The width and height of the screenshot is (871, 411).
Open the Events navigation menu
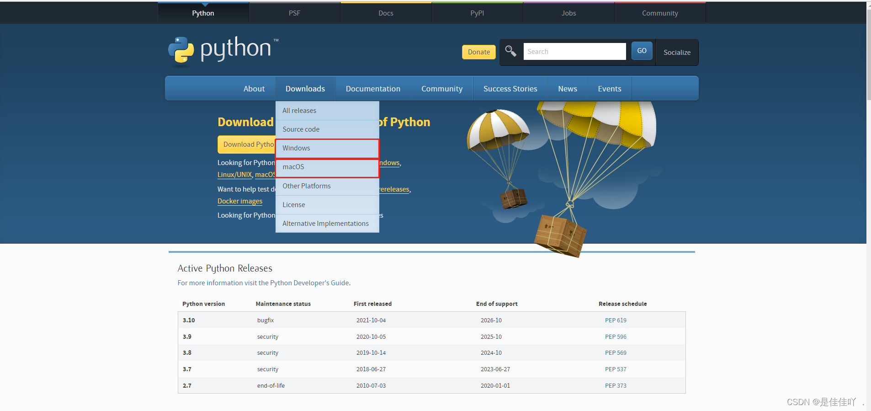610,89
